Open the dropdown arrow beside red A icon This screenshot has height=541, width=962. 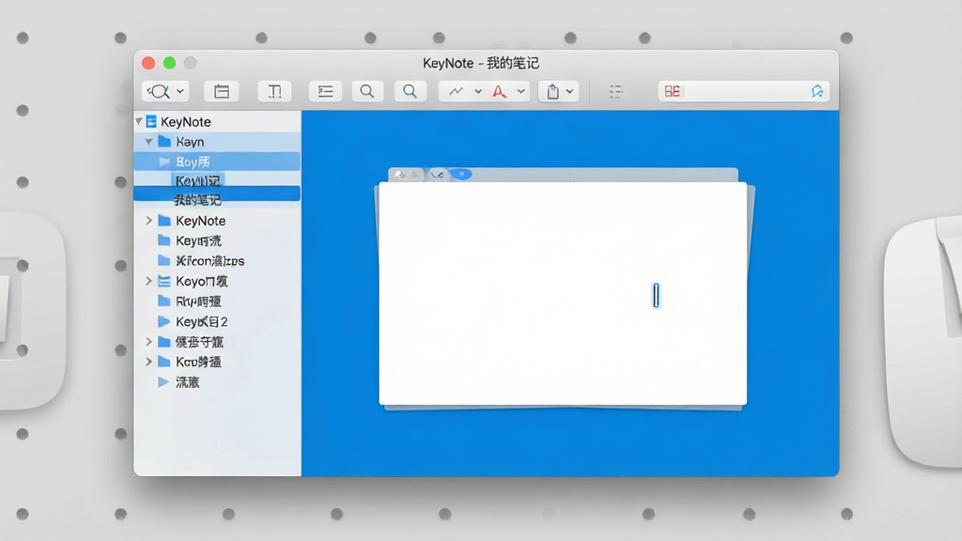[520, 91]
